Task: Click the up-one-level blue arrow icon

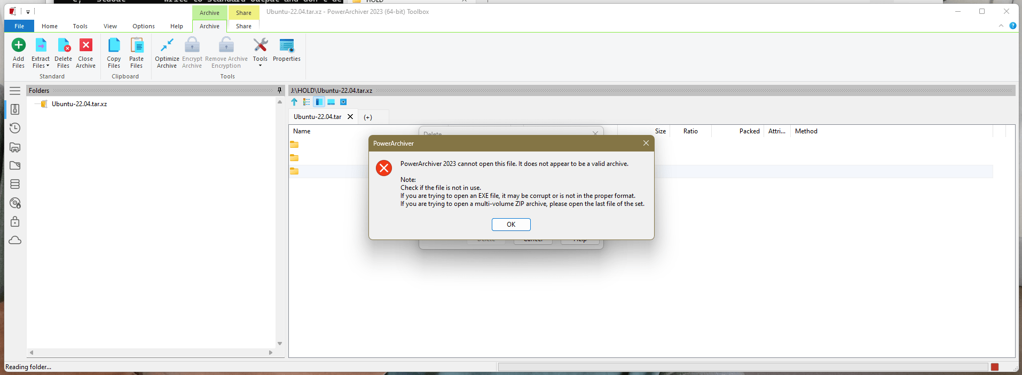Action: pyautogui.click(x=294, y=102)
